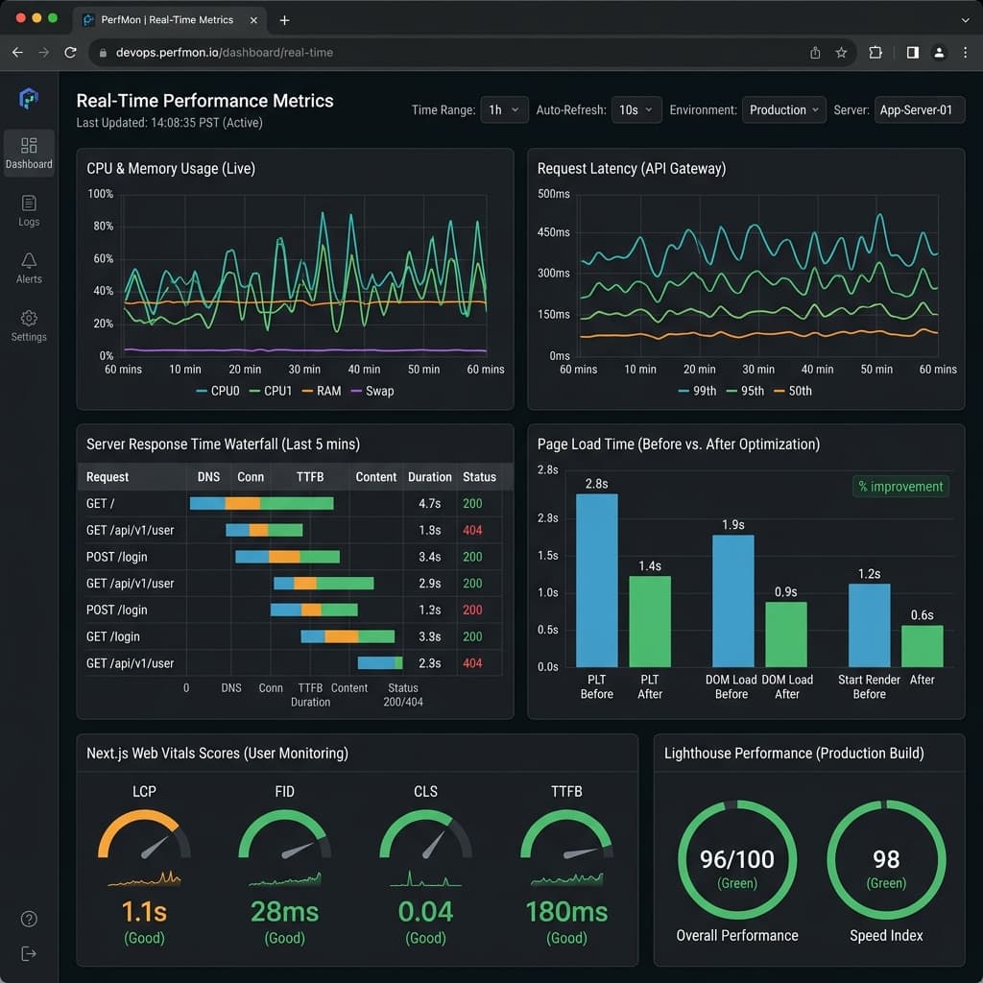Click the 96/100 Overall Performance ring

tap(737, 859)
